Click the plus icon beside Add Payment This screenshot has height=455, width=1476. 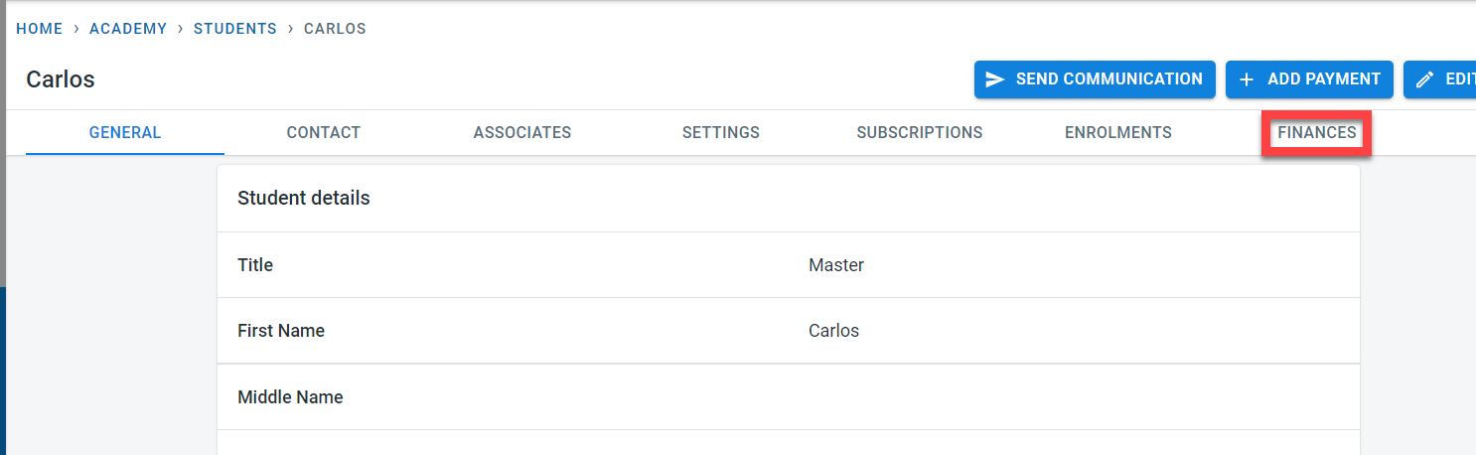click(1248, 79)
